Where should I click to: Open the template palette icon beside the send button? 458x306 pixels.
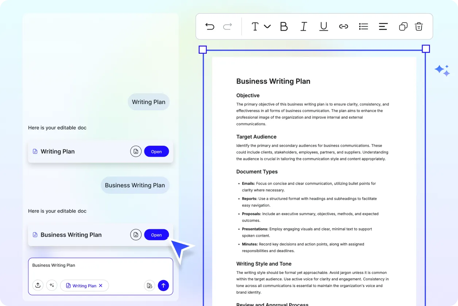(150, 285)
